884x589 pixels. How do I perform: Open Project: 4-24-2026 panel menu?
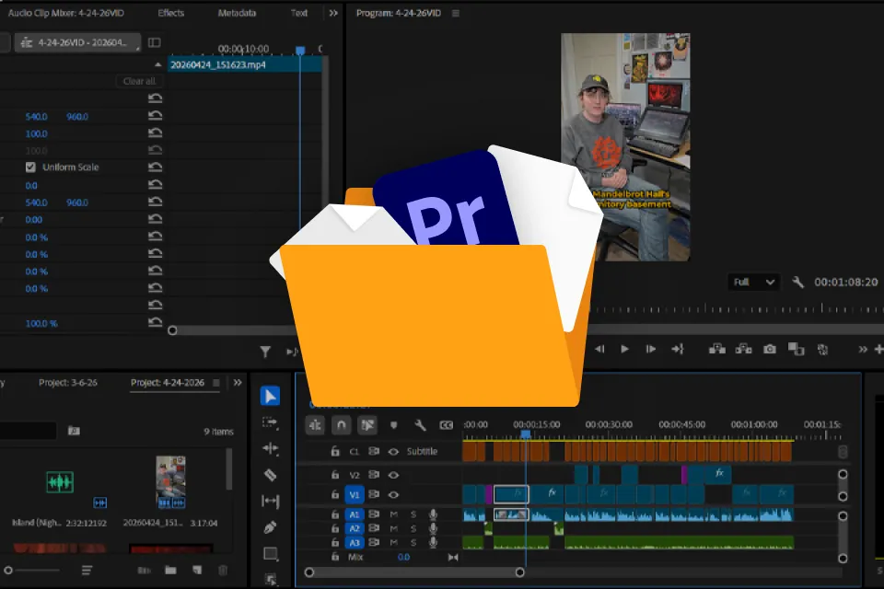pos(215,383)
